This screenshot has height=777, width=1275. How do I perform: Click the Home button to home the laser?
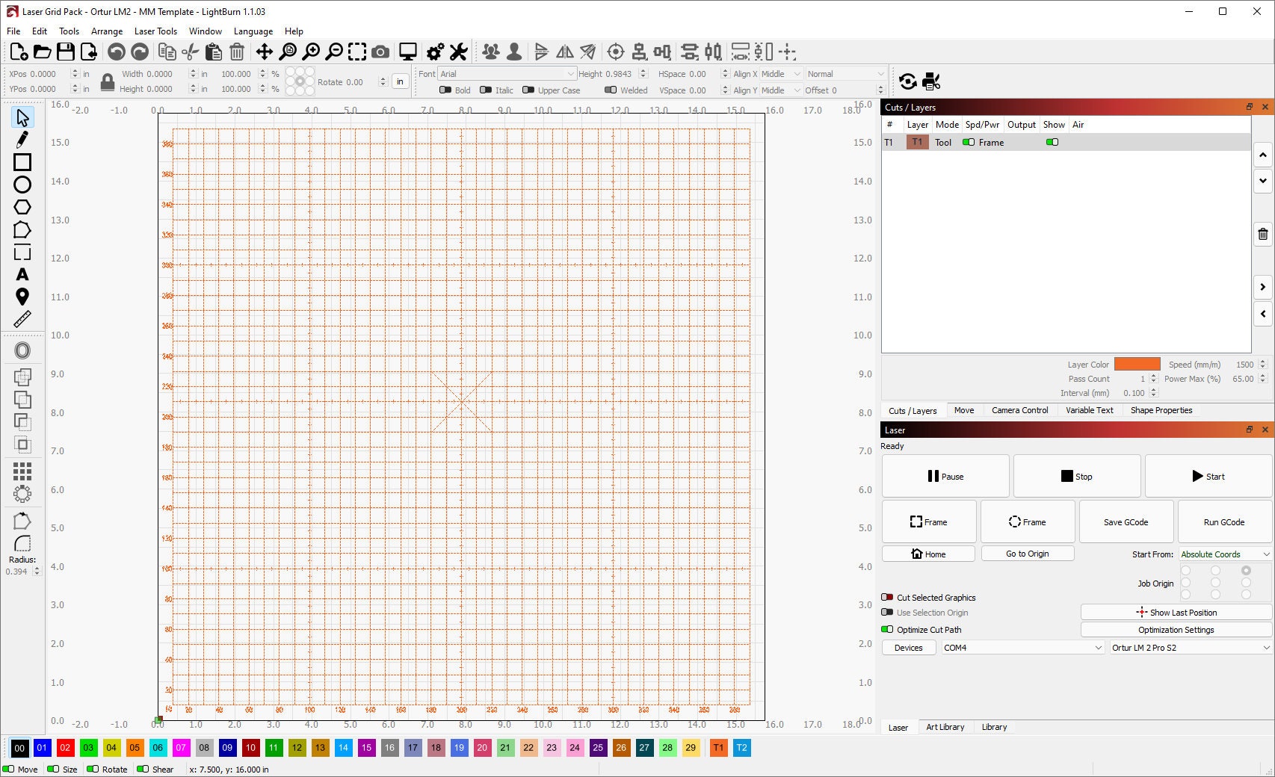(x=929, y=554)
